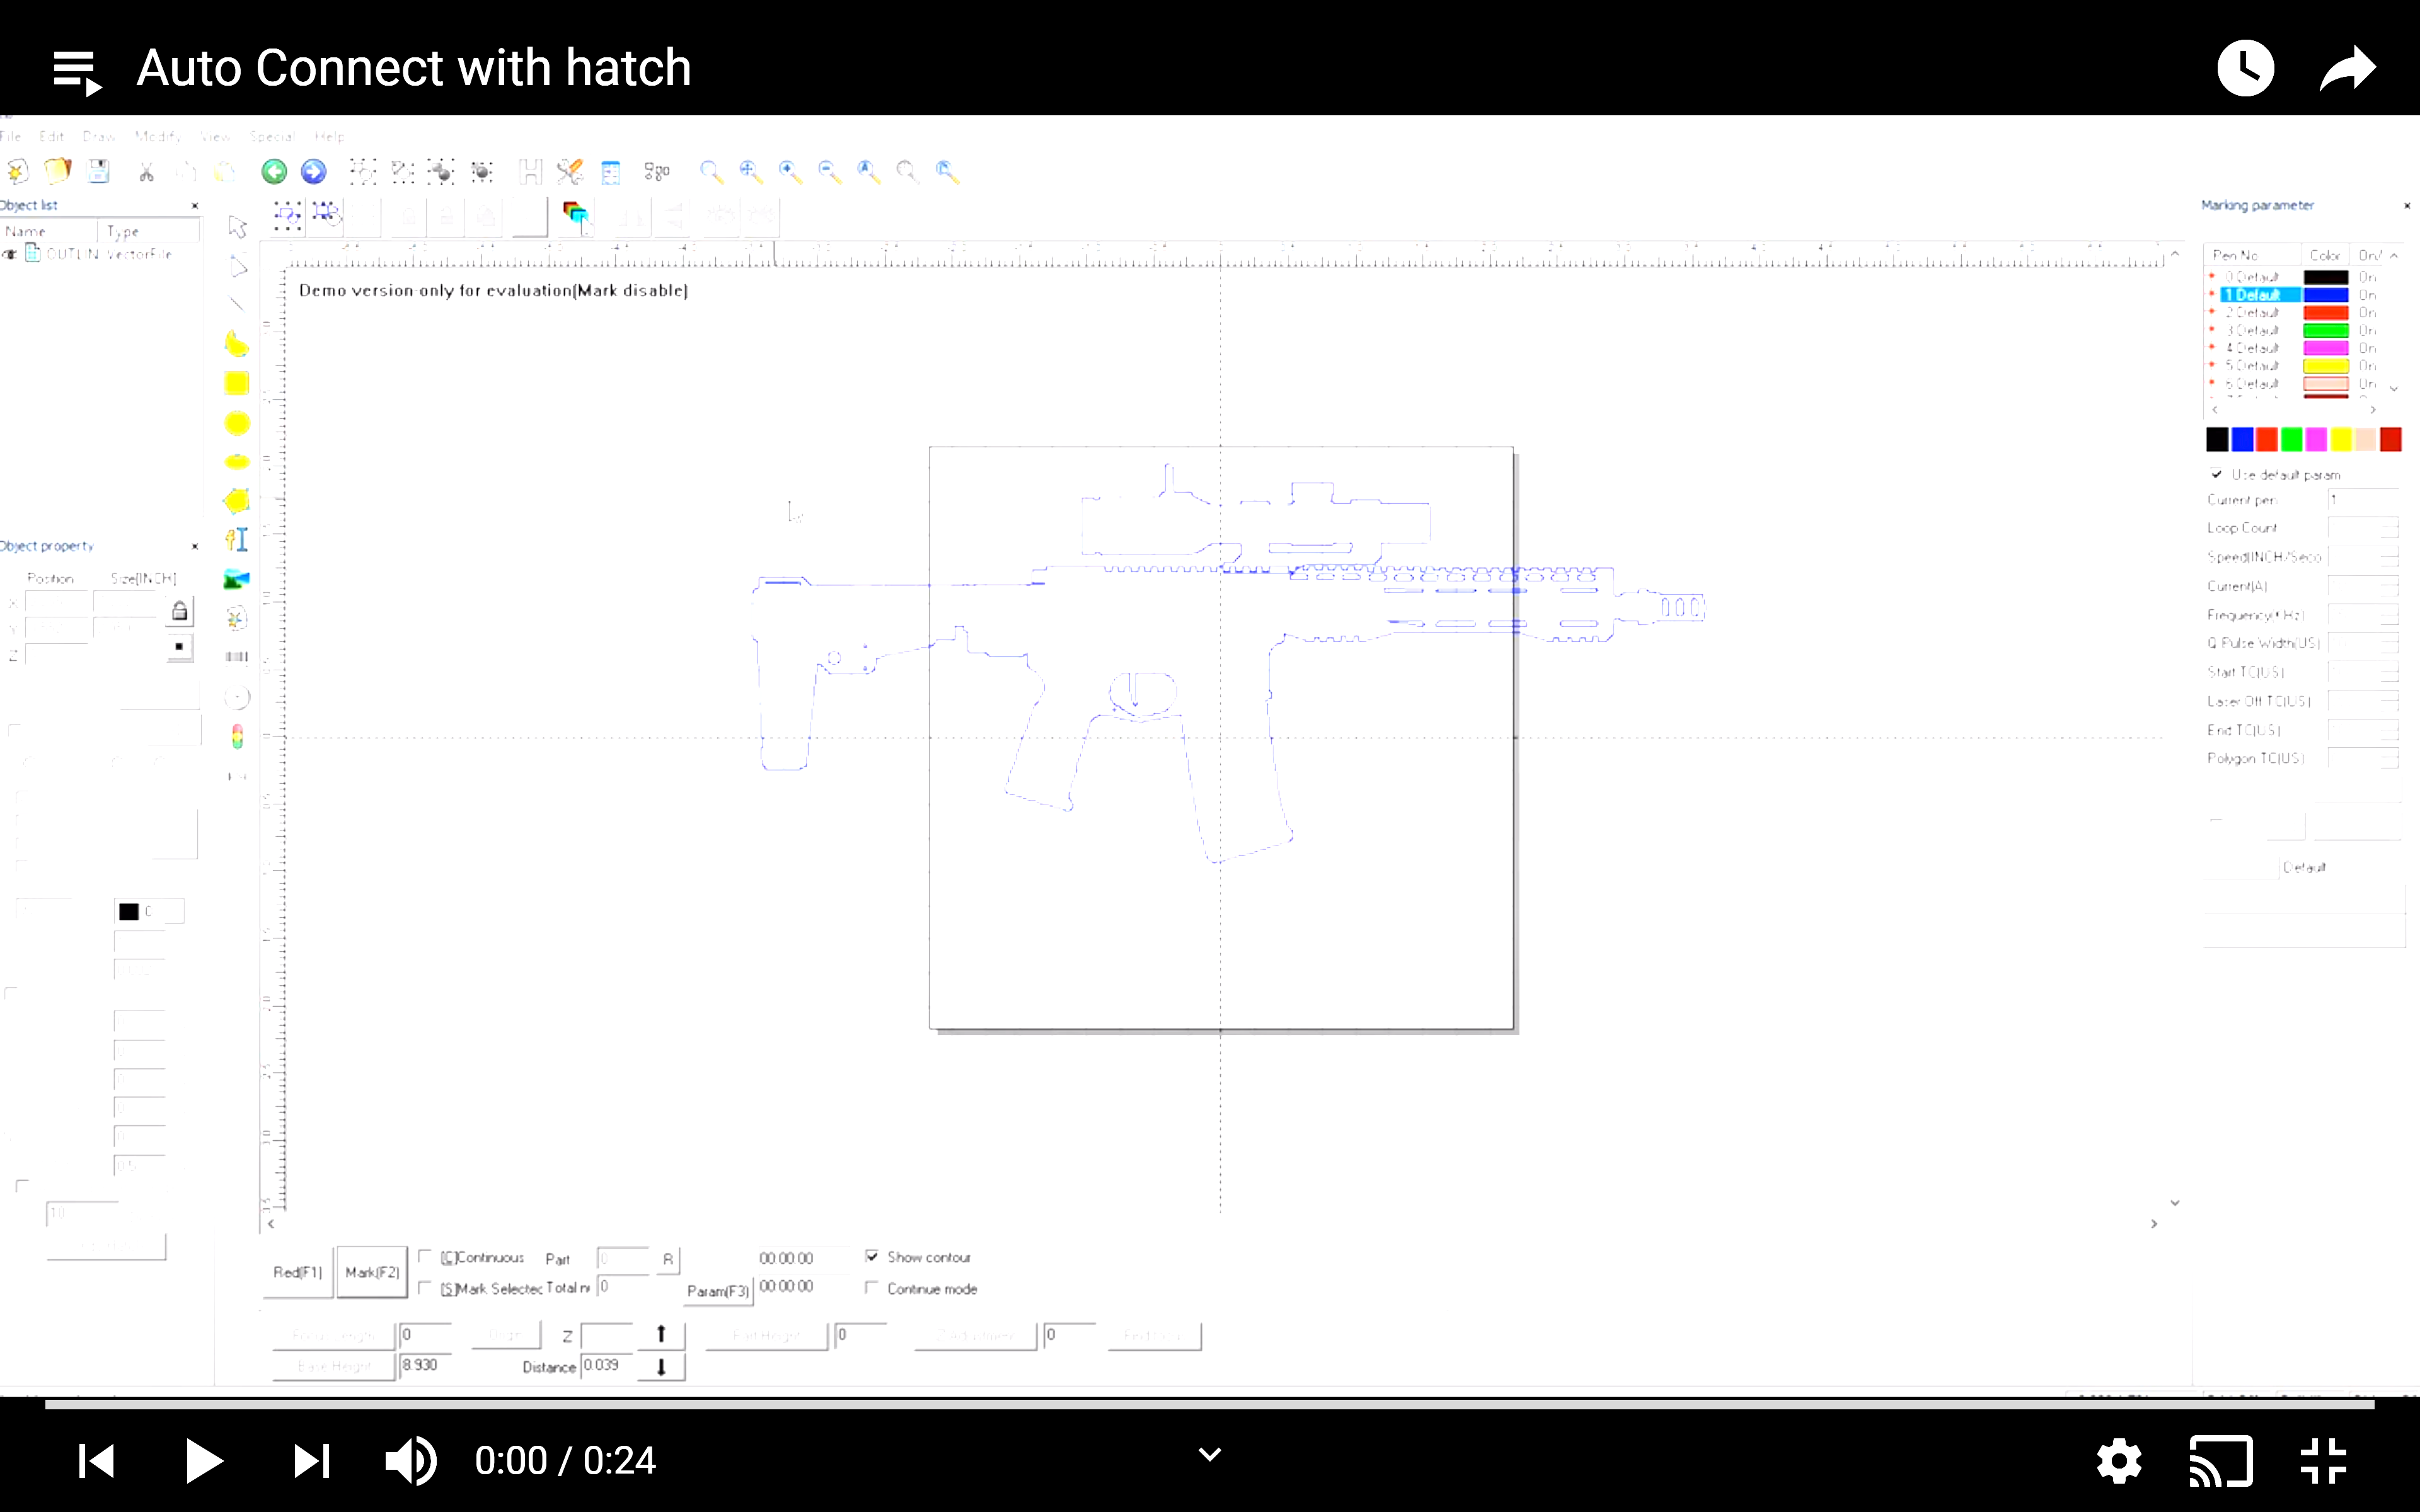Click the green undo arrow icon
Image resolution: width=2420 pixels, height=1512 pixels.
(x=274, y=172)
